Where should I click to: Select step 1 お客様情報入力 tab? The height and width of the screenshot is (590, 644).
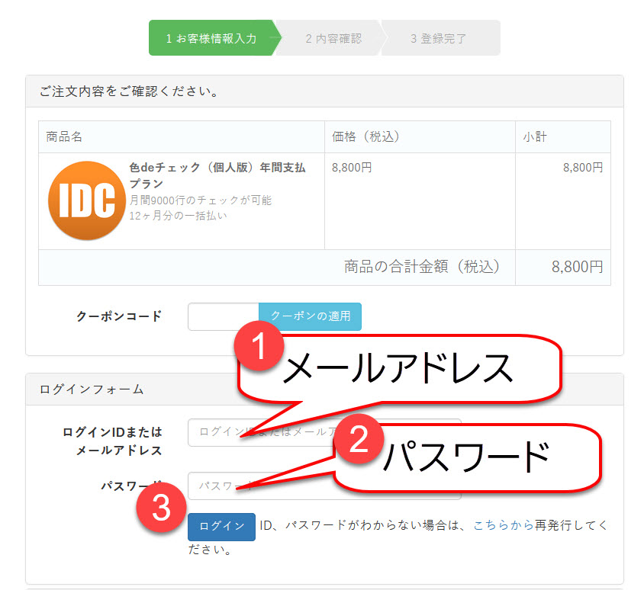[211, 38]
